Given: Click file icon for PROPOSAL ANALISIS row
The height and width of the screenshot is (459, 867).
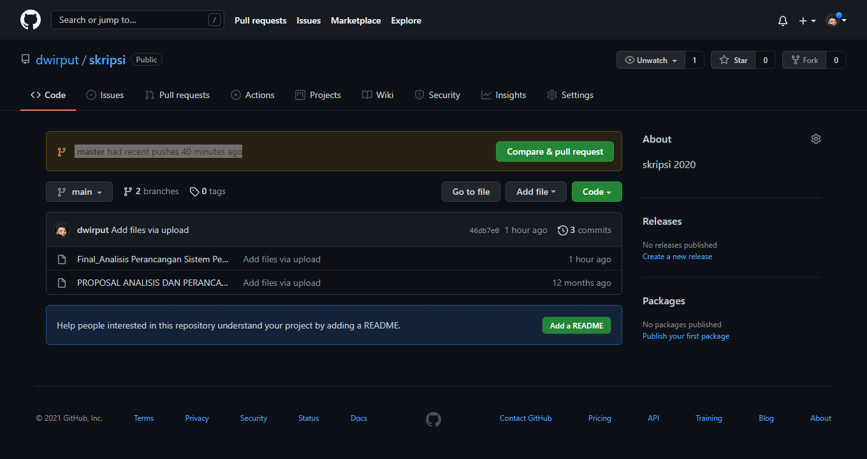Looking at the screenshot, I should pyautogui.click(x=62, y=283).
